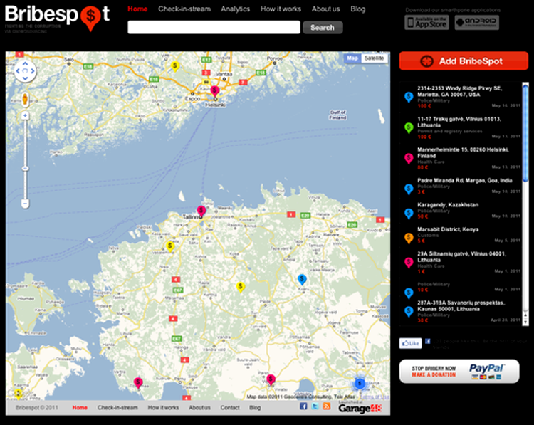This screenshot has width=534, height=425.
Task: Open the yellow marker northwest of Helsinki
Action: point(175,66)
